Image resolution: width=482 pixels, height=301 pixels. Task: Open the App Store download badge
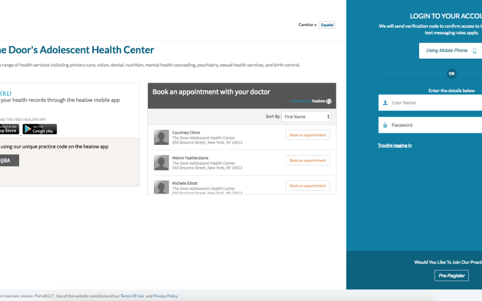[9, 129]
